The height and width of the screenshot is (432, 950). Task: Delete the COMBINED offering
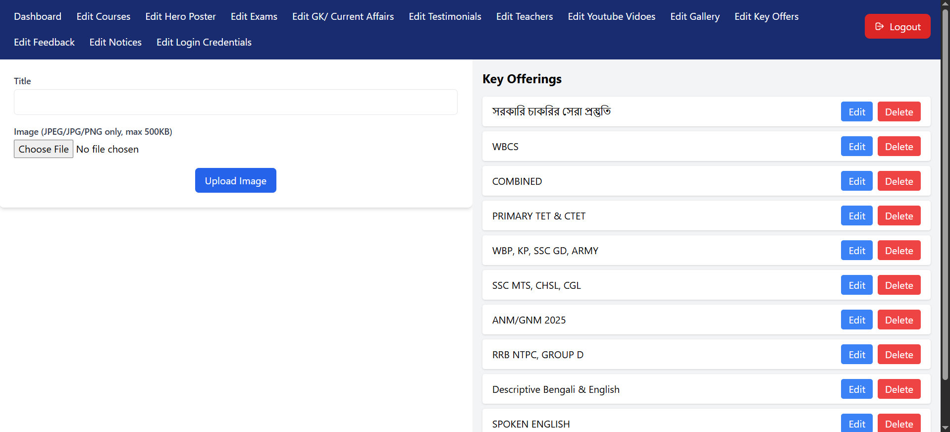[x=899, y=181]
